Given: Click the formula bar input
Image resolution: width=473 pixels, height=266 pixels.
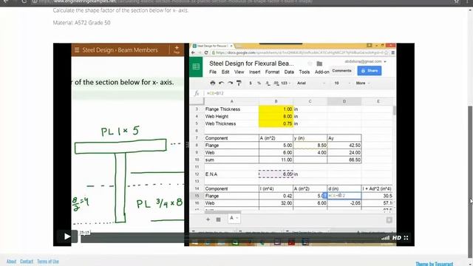Looking at the screenshot, I should 299,93.
